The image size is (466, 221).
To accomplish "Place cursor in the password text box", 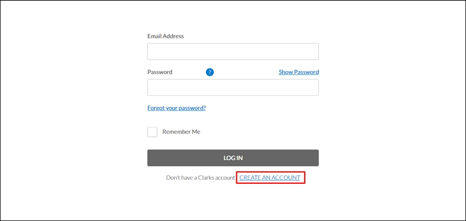I will 233,87.
